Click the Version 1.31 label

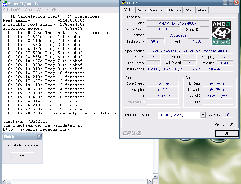click(224, 124)
